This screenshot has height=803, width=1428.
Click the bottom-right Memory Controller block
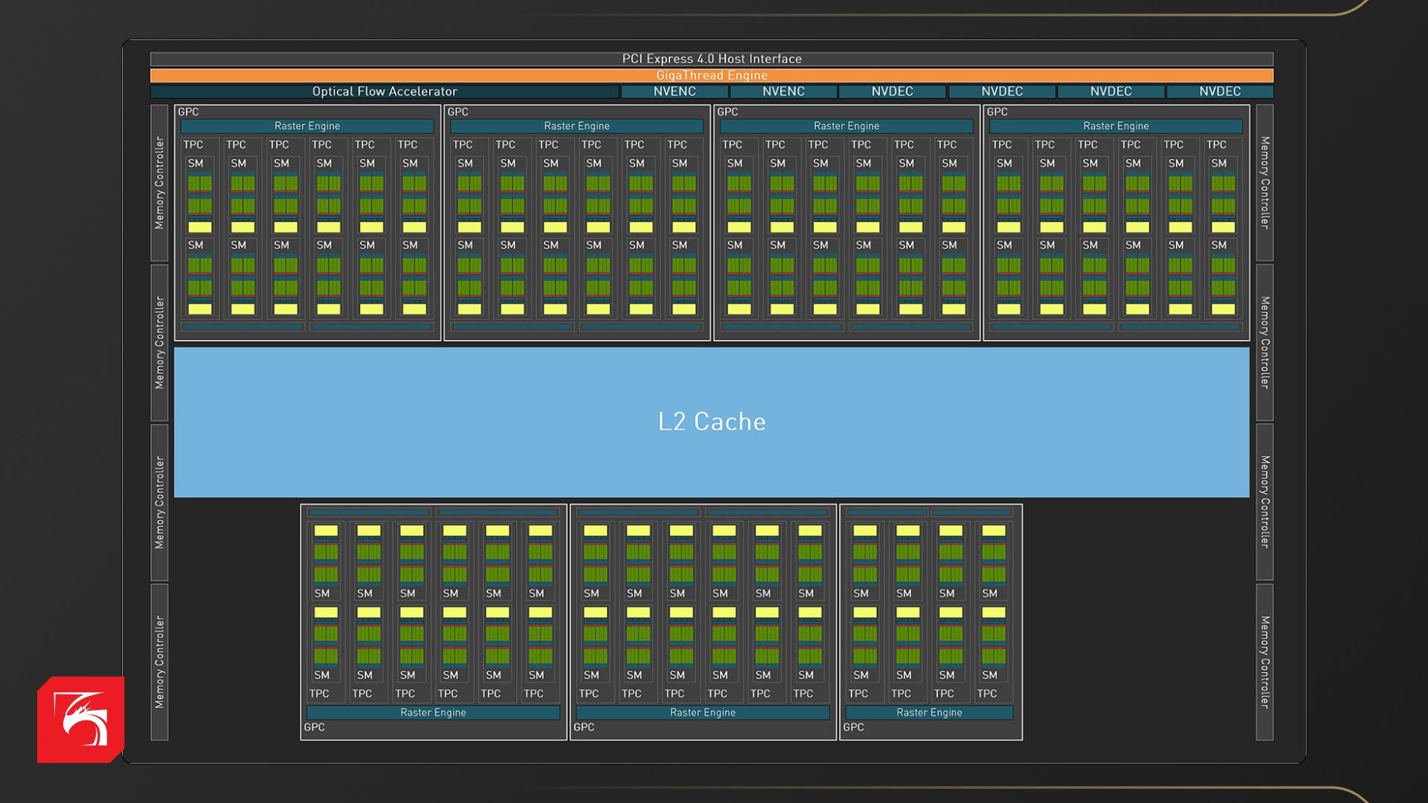coord(1264,662)
